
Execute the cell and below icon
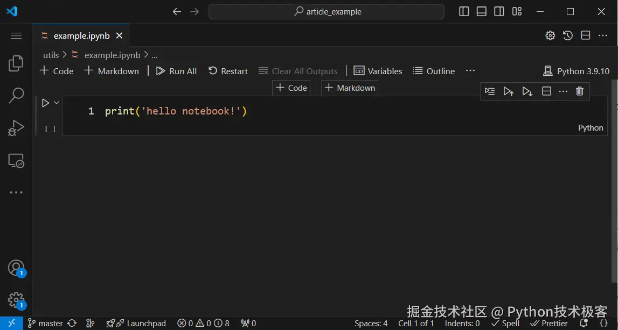(x=527, y=91)
